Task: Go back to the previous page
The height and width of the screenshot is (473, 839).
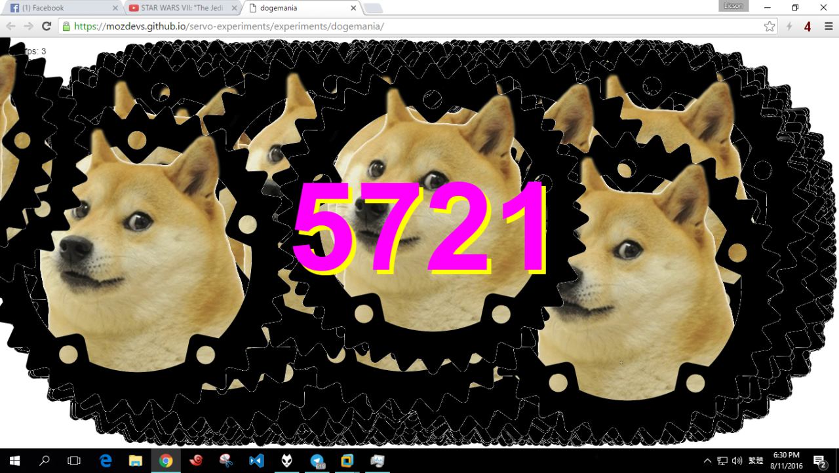Action: [x=11, y=26]
